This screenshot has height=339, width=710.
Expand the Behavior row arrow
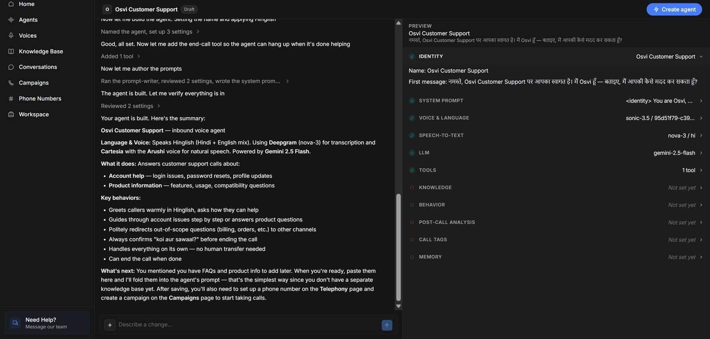point(701,205)
